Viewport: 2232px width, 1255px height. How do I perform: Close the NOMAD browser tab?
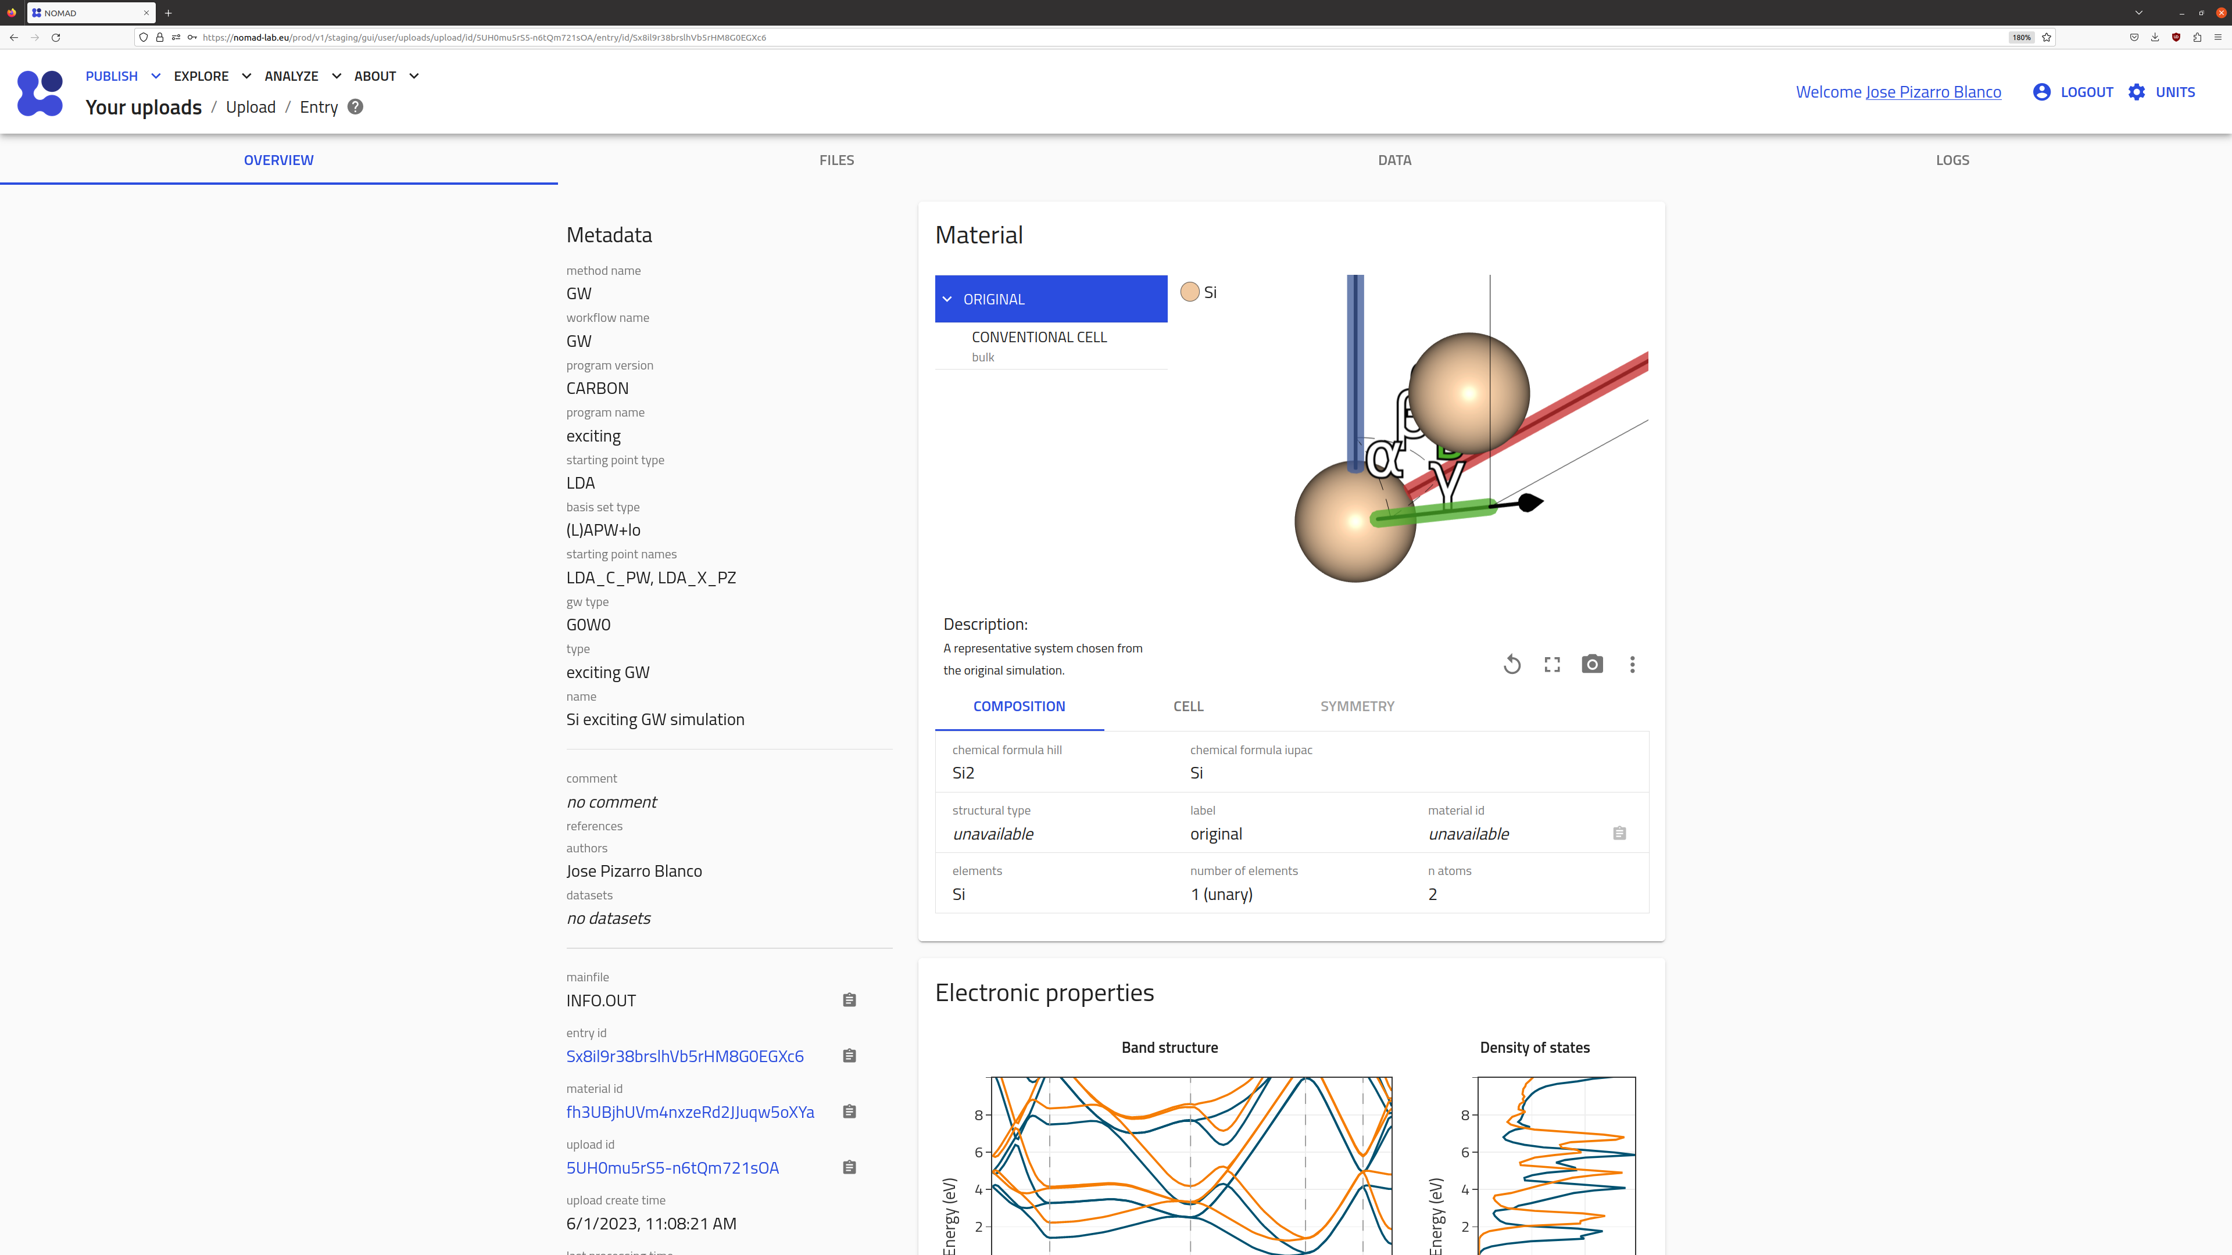click(146, 13)
